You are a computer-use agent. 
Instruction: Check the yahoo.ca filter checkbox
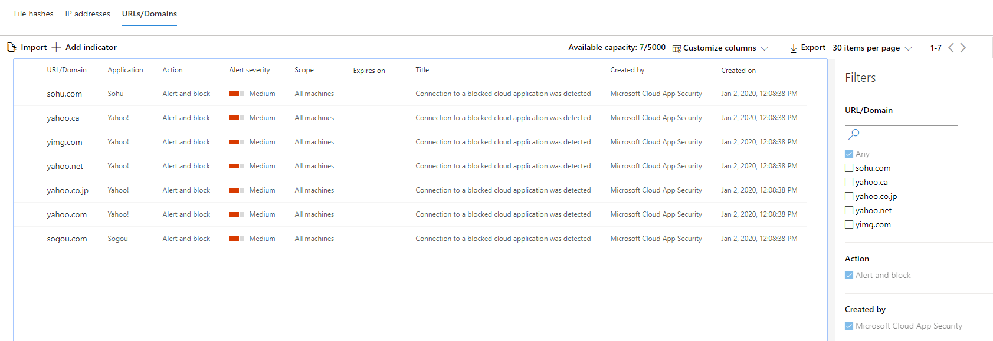pos(849,182)
